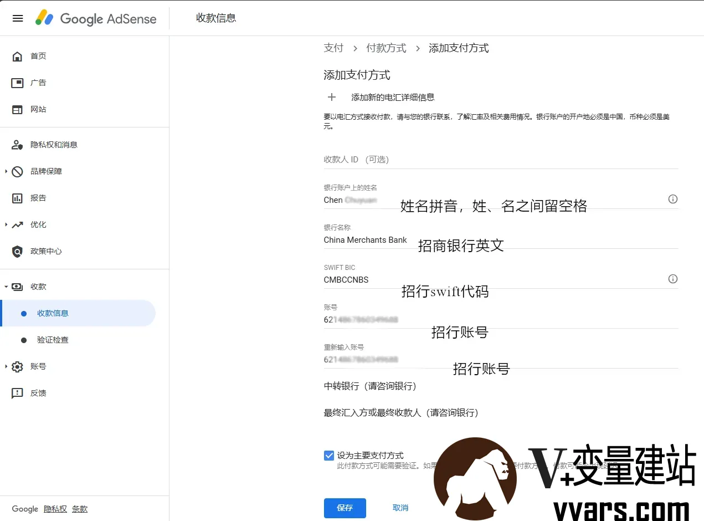
Task: Click the 收款信息 page title
Action: coord(216,18)
